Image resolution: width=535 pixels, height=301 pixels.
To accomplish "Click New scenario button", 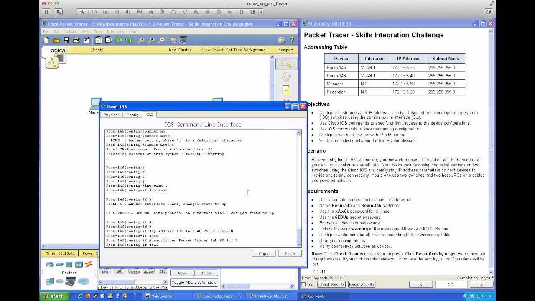I will pyautogui.click(x=182, y=273).
